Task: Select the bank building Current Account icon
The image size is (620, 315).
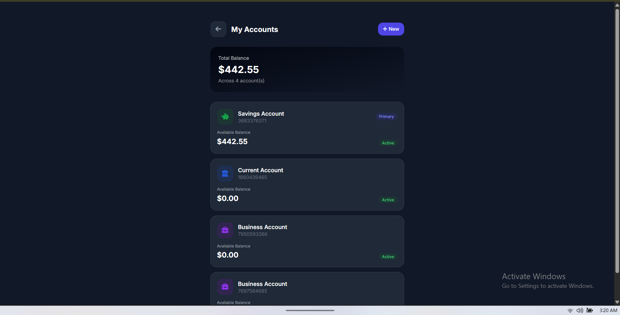Action: pos(225,173)
